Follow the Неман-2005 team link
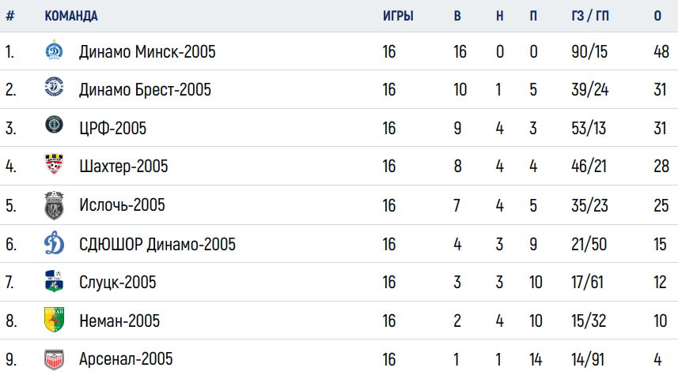The width and height of the screenshot is (678, 375). (x=119, y=321)
